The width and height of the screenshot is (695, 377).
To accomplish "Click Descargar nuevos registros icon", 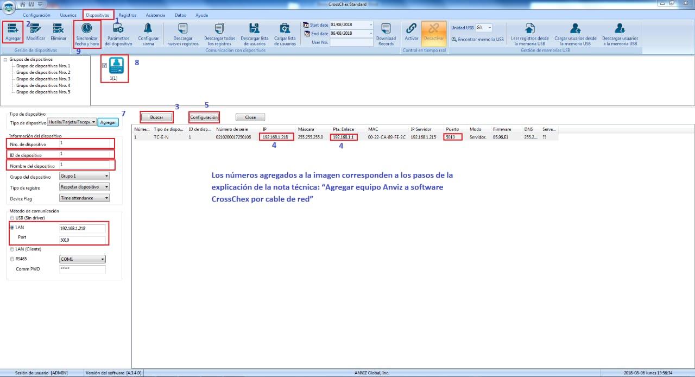I will (x=182, y=29).
